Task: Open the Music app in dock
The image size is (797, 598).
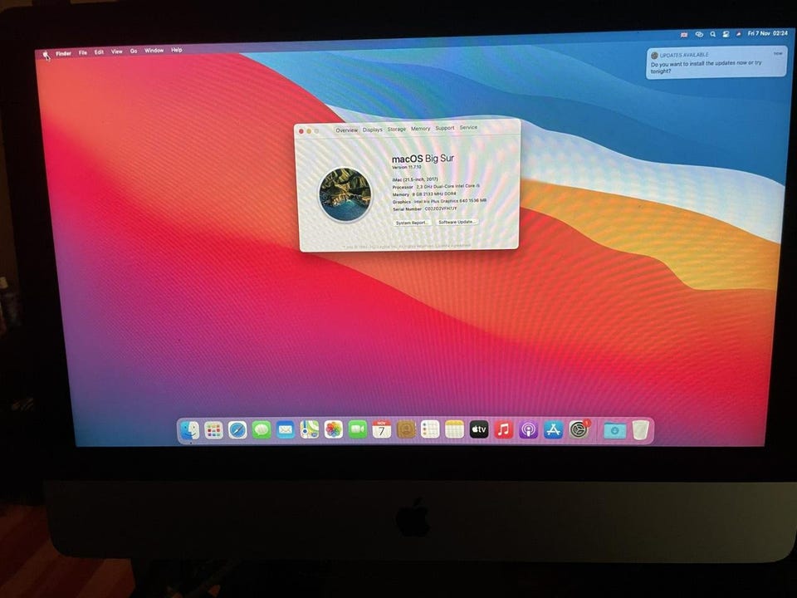Action: (x=503, y=429)
